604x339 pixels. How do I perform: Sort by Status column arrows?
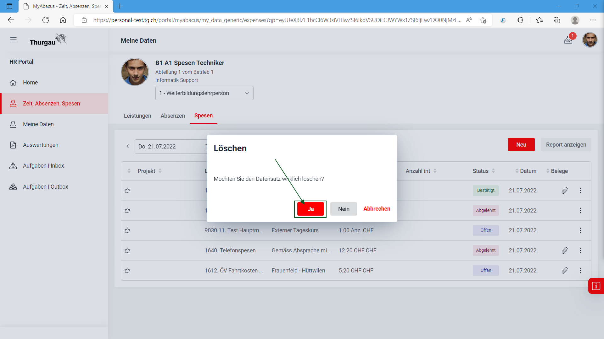(x=493, y=171)
